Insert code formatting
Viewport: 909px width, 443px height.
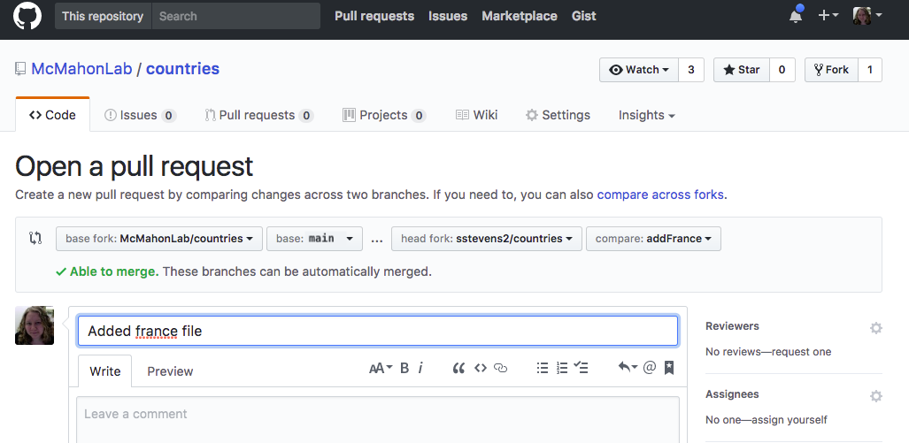coord(480,368)
